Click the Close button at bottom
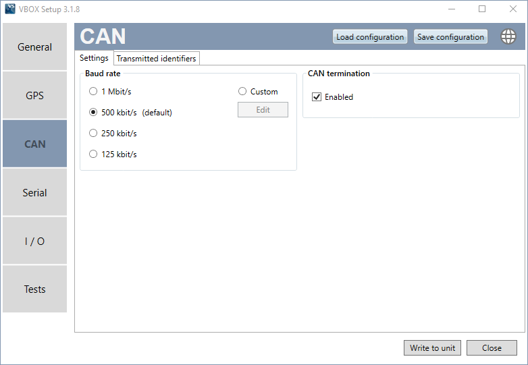Image resolution: width=528 pixels, height=365 pixels. pyautogui.click(x=492, y=348)
